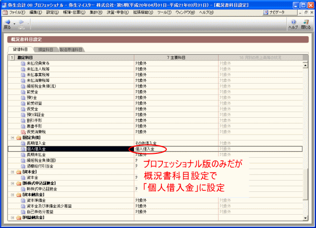Click the 個人借入金 value in 主要科目 column
Image resolution: width=316 pixels, height=228 pixels.
tap(145, 149)
